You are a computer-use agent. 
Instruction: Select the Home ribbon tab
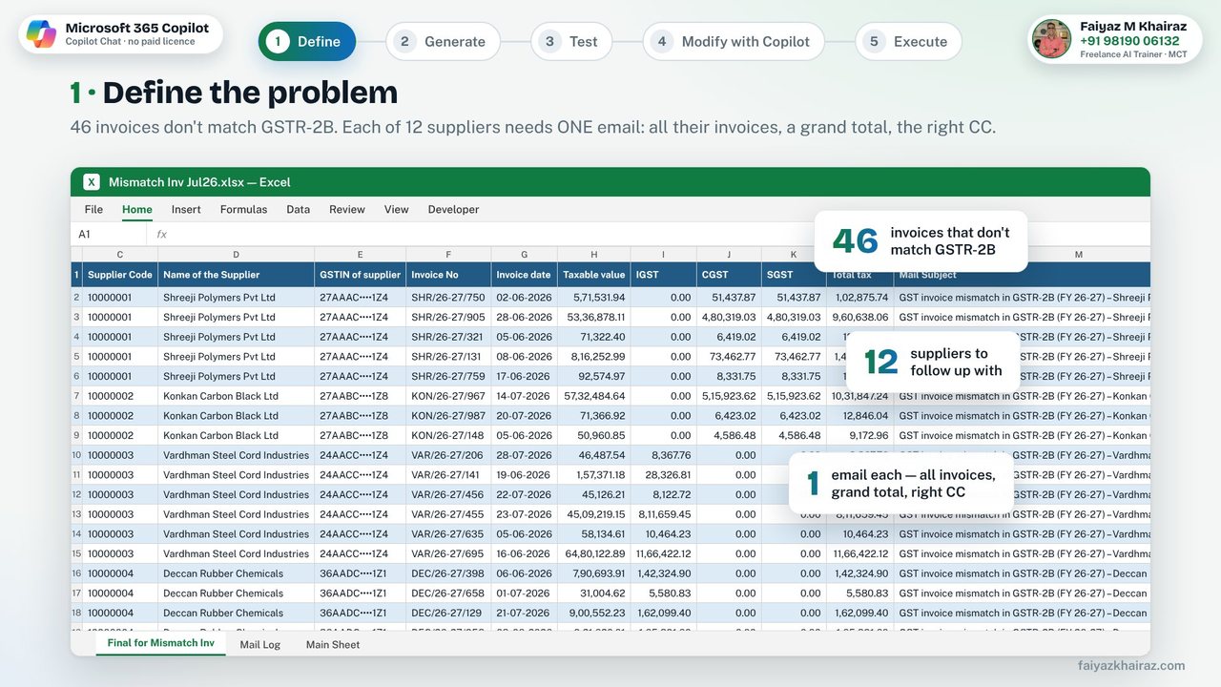[137, 209]
